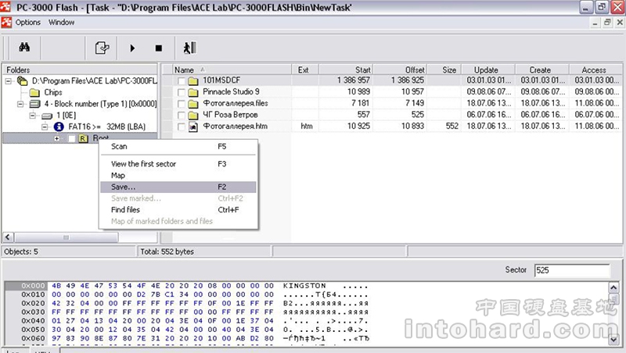
Task: Click the Фотогаллерея.htm file icon
Action: [194, 126]
